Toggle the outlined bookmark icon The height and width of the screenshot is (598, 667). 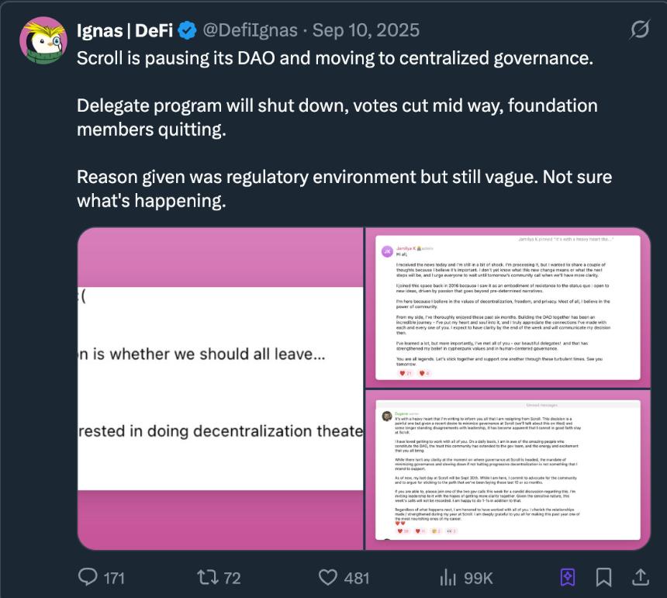604,577
